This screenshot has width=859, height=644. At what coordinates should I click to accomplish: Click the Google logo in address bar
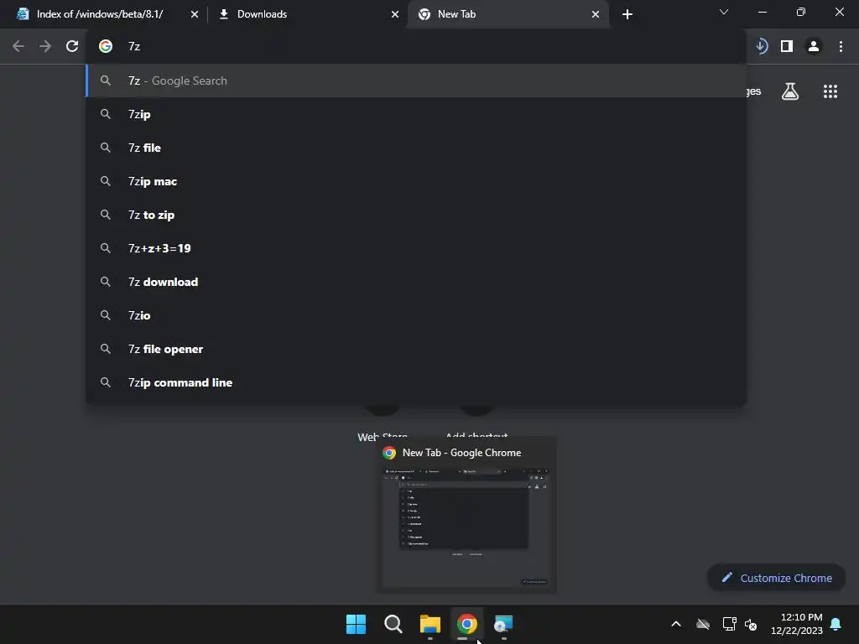point(106,46)
